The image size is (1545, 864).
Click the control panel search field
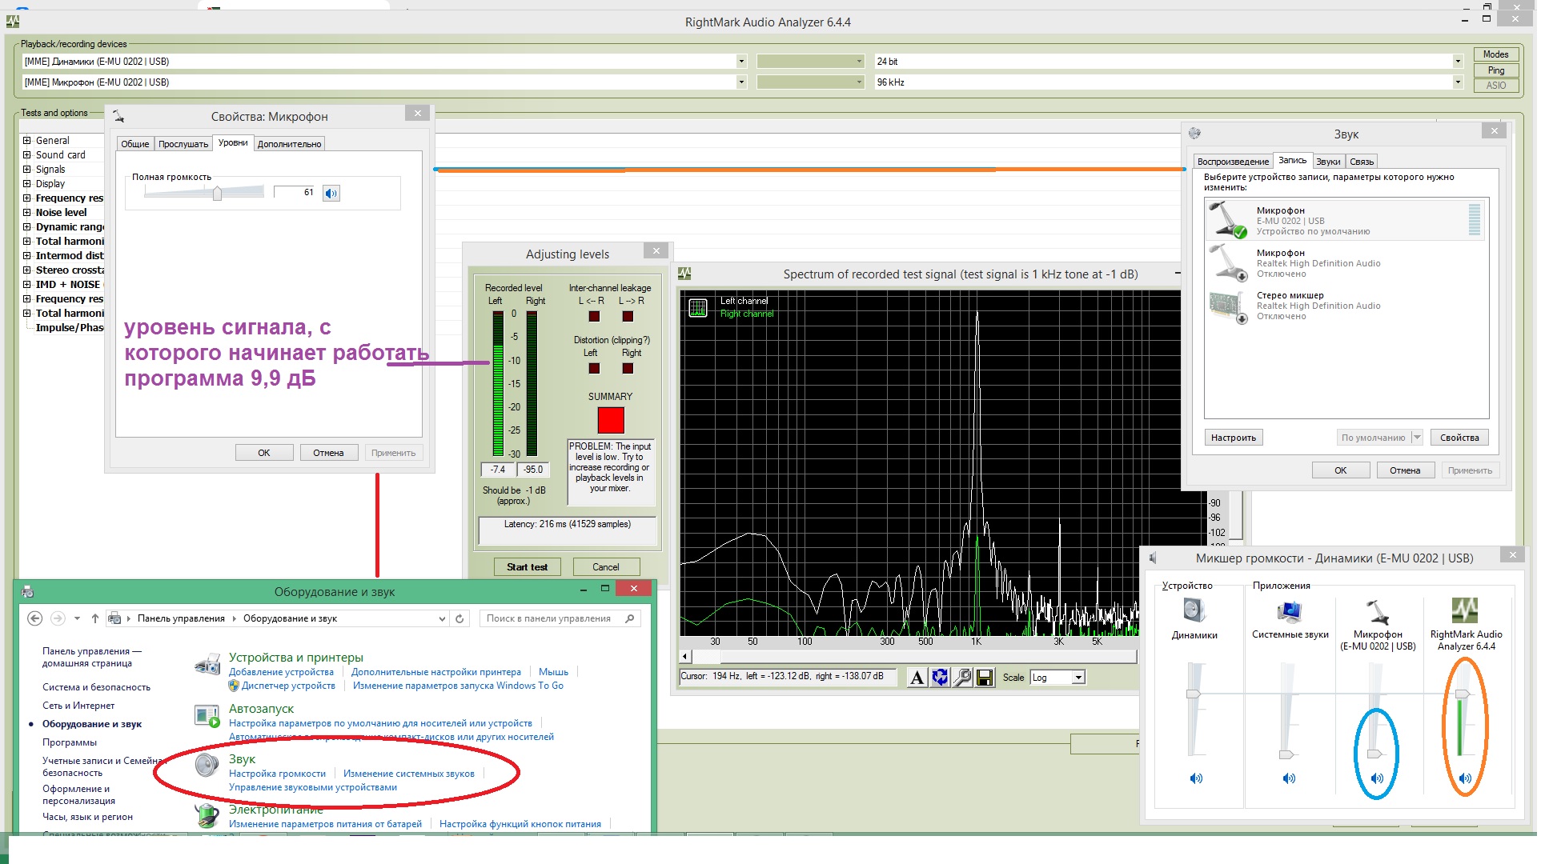click(549, 618)
